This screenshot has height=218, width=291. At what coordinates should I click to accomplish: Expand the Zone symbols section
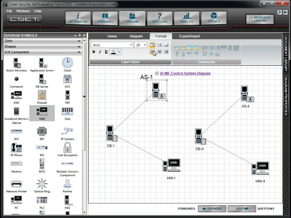click(x=43, y=41)
